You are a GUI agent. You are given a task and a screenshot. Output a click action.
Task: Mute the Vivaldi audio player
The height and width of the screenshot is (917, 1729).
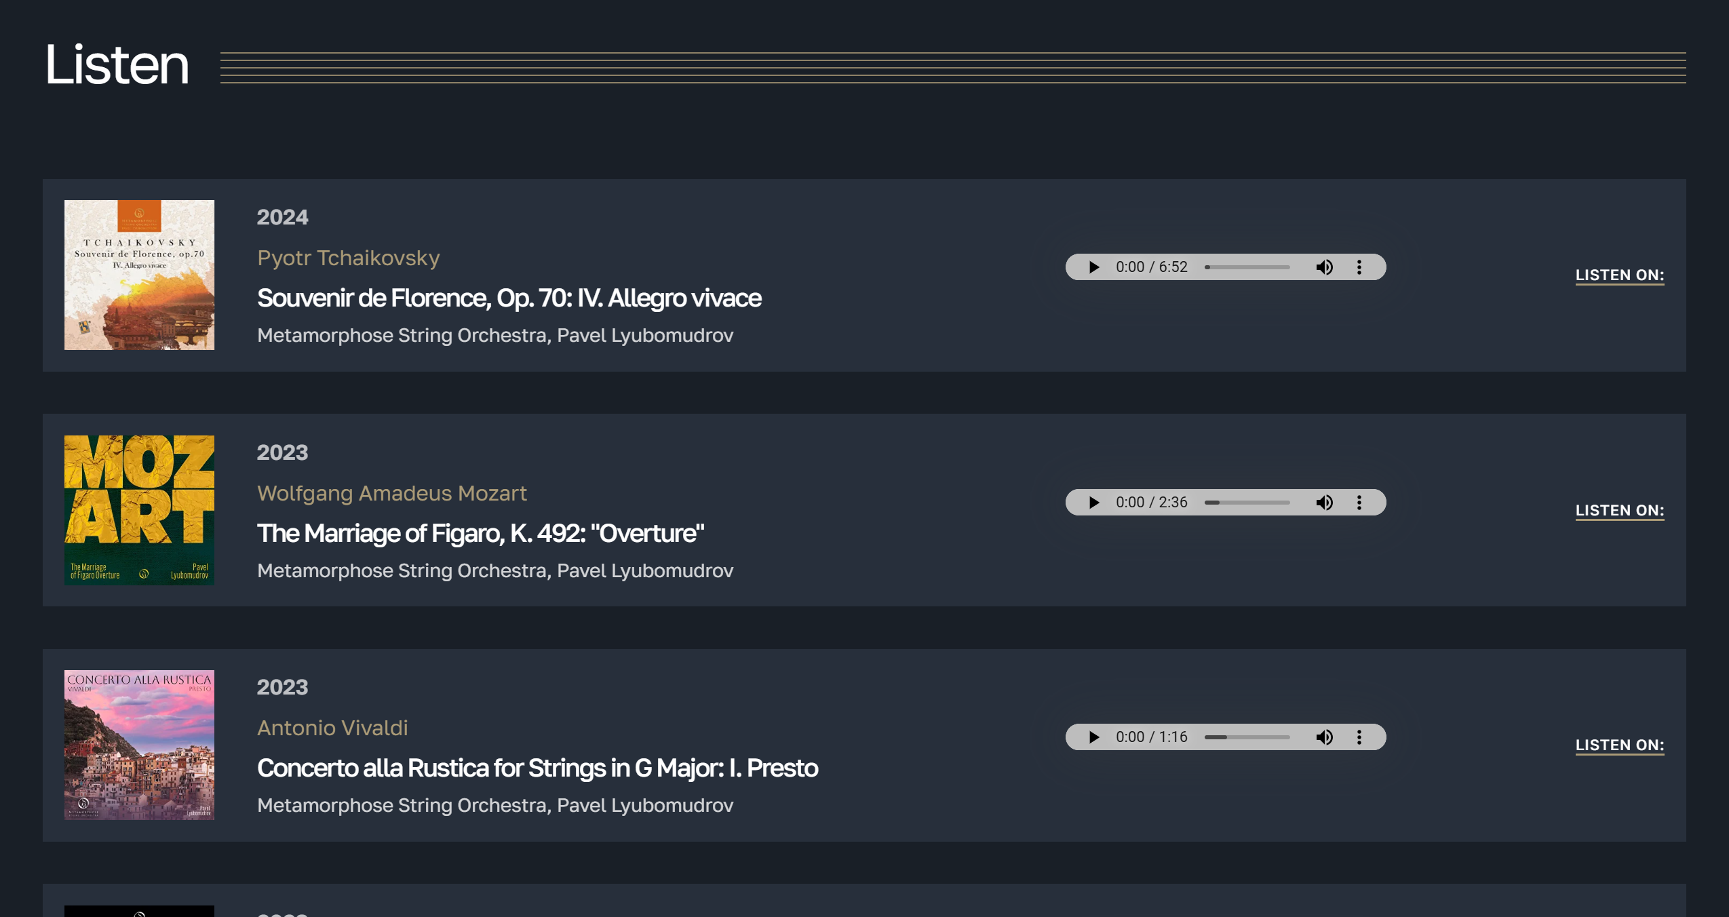pos(1324,737)
